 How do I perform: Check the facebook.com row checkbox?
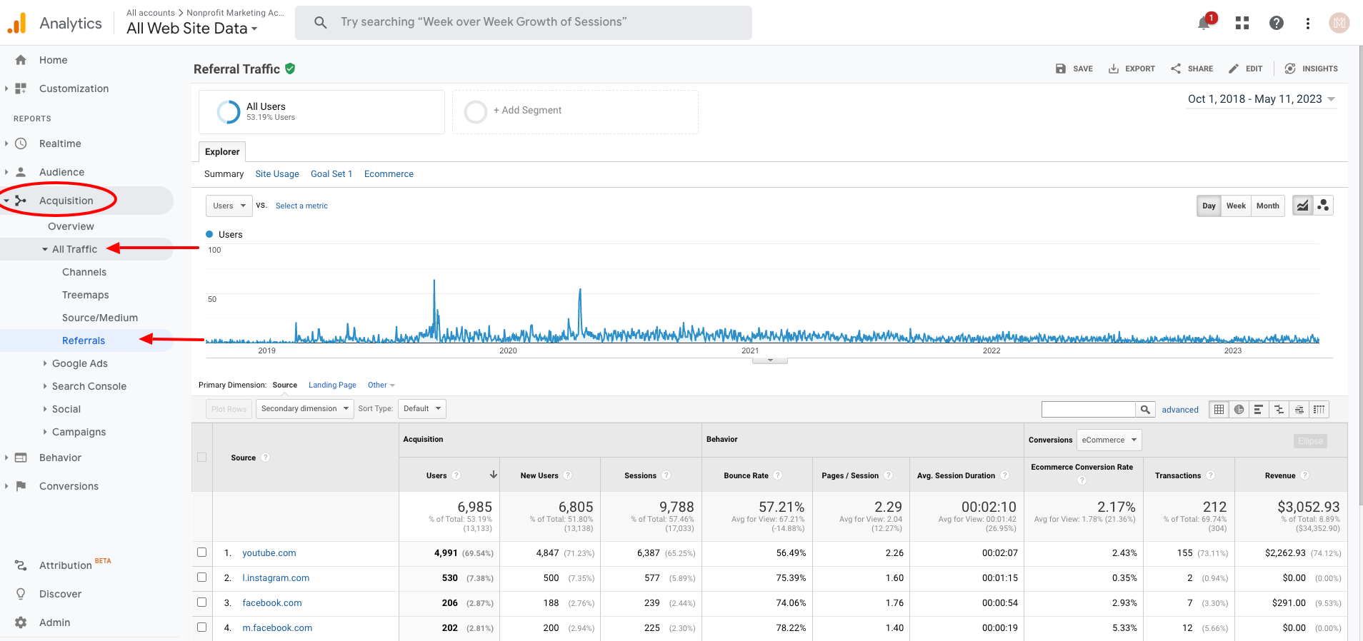pos(202,602)
